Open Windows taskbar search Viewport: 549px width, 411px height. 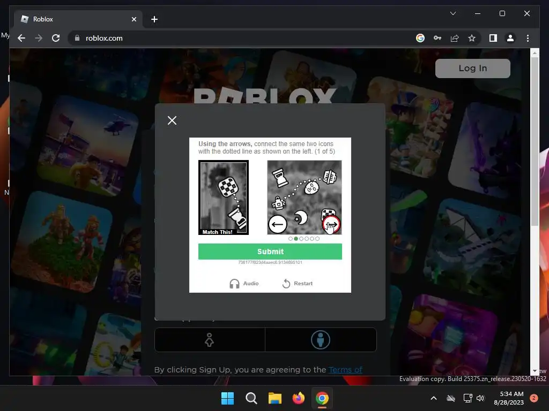(x=251, y=398)
